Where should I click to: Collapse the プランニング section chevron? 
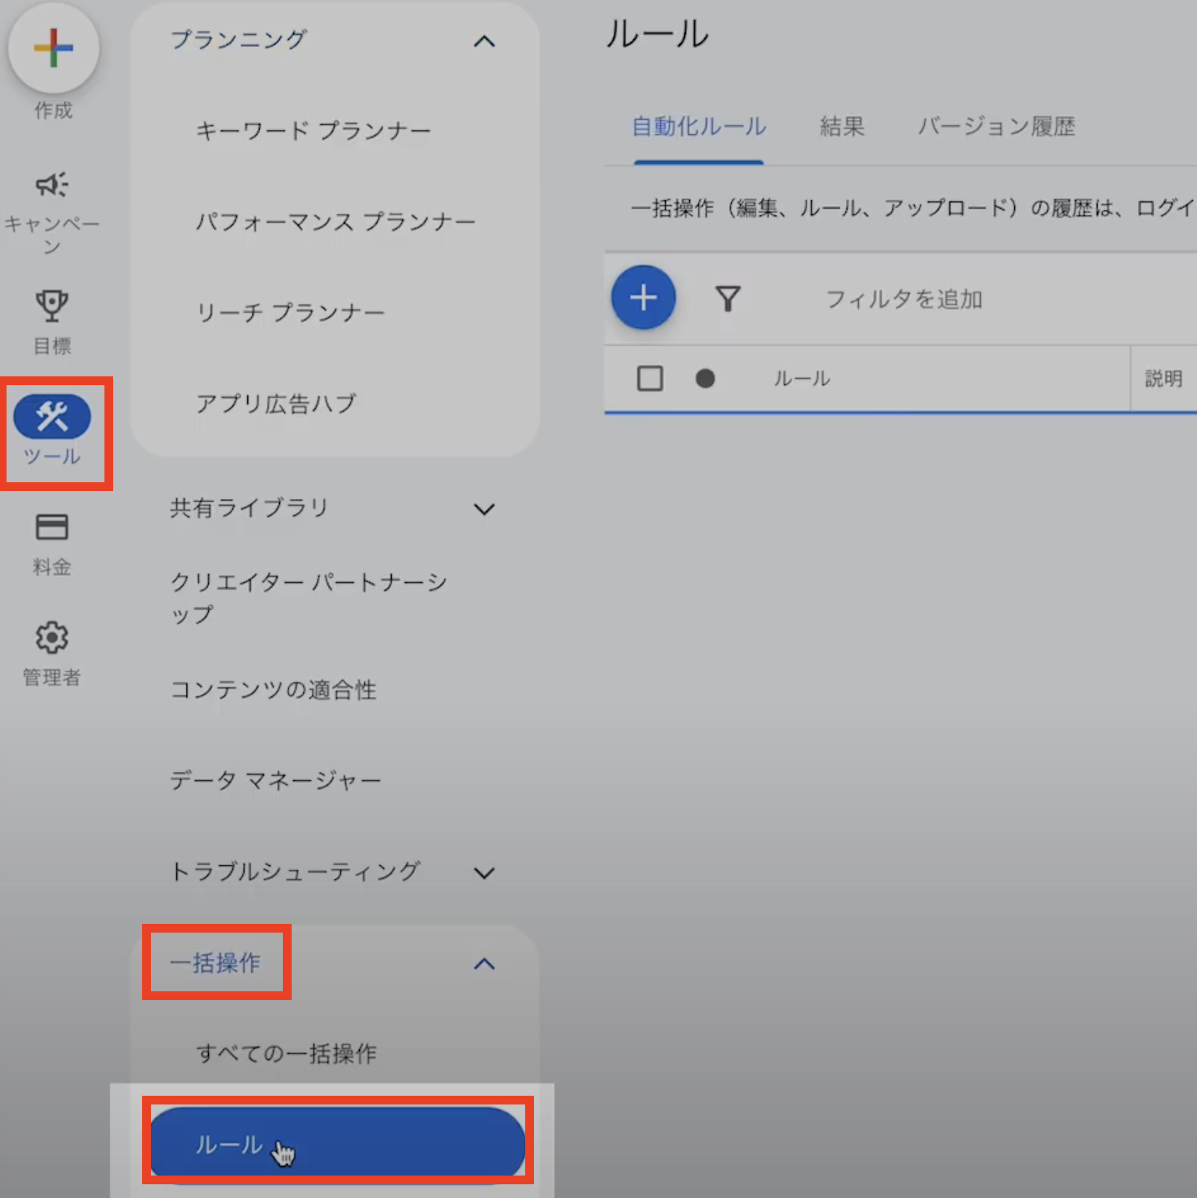[484, 41]
